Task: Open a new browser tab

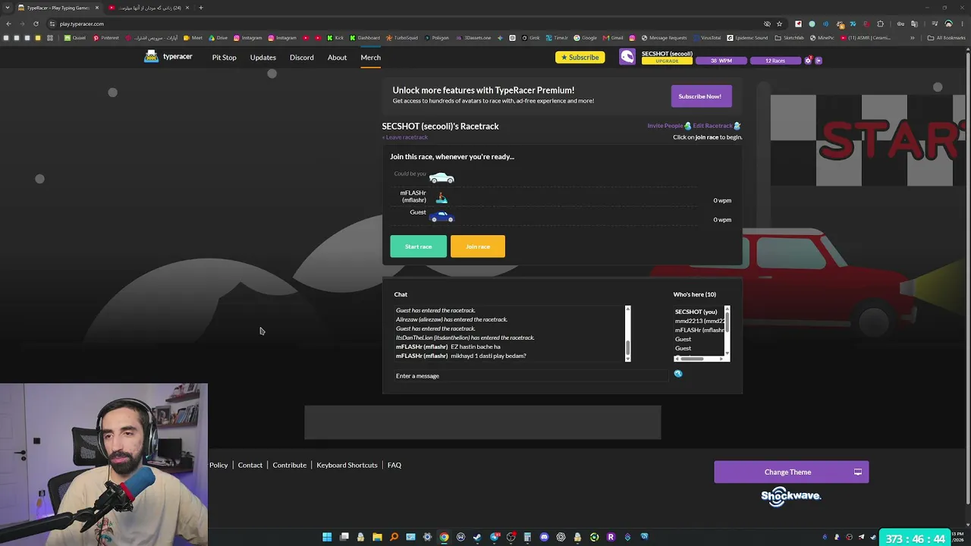Action: tap(201, 8)
